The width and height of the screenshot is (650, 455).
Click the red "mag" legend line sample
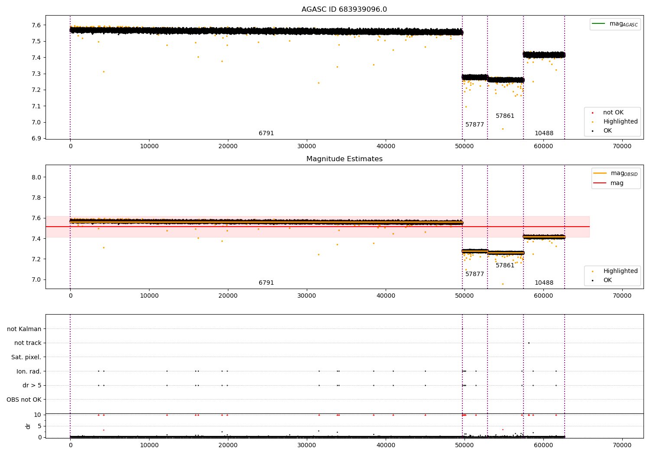[x=600, y=183]
